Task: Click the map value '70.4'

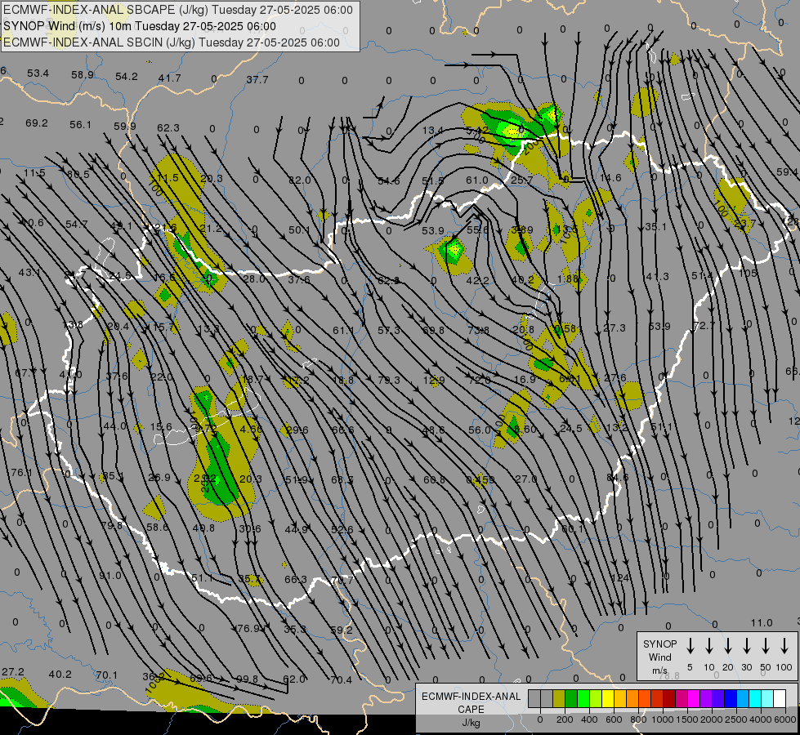Action: [342, 680]
